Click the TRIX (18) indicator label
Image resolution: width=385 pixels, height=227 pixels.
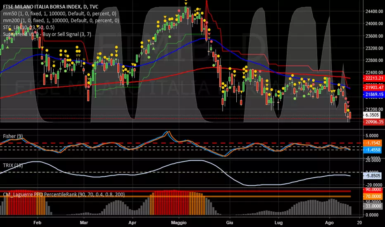tap(13, 165)
